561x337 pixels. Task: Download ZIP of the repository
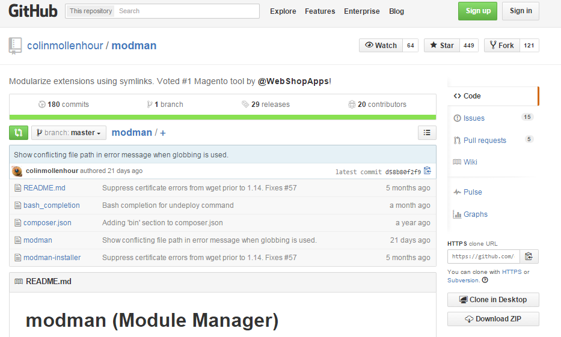pyautogui.click(x=493, y=319)
